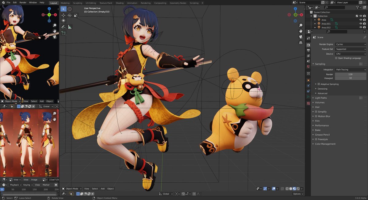This screenshot has height=200, width=368.
Task: Open the Edit menu
Action: click(x=15, y=2)
